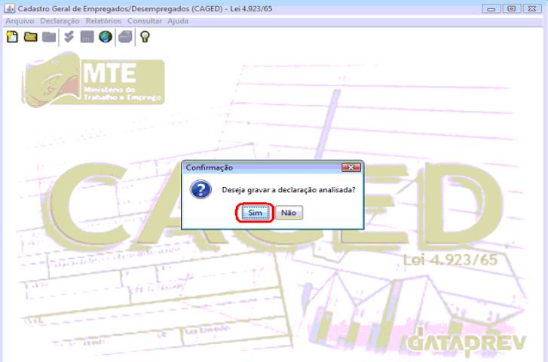This screenshot has height=362, width=548.
Task: Close the Confirmação dialog
Action: [351, 167]
